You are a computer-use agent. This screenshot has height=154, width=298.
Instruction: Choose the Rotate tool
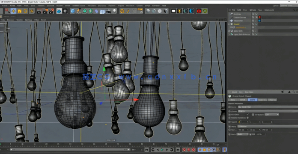(25, 11)
